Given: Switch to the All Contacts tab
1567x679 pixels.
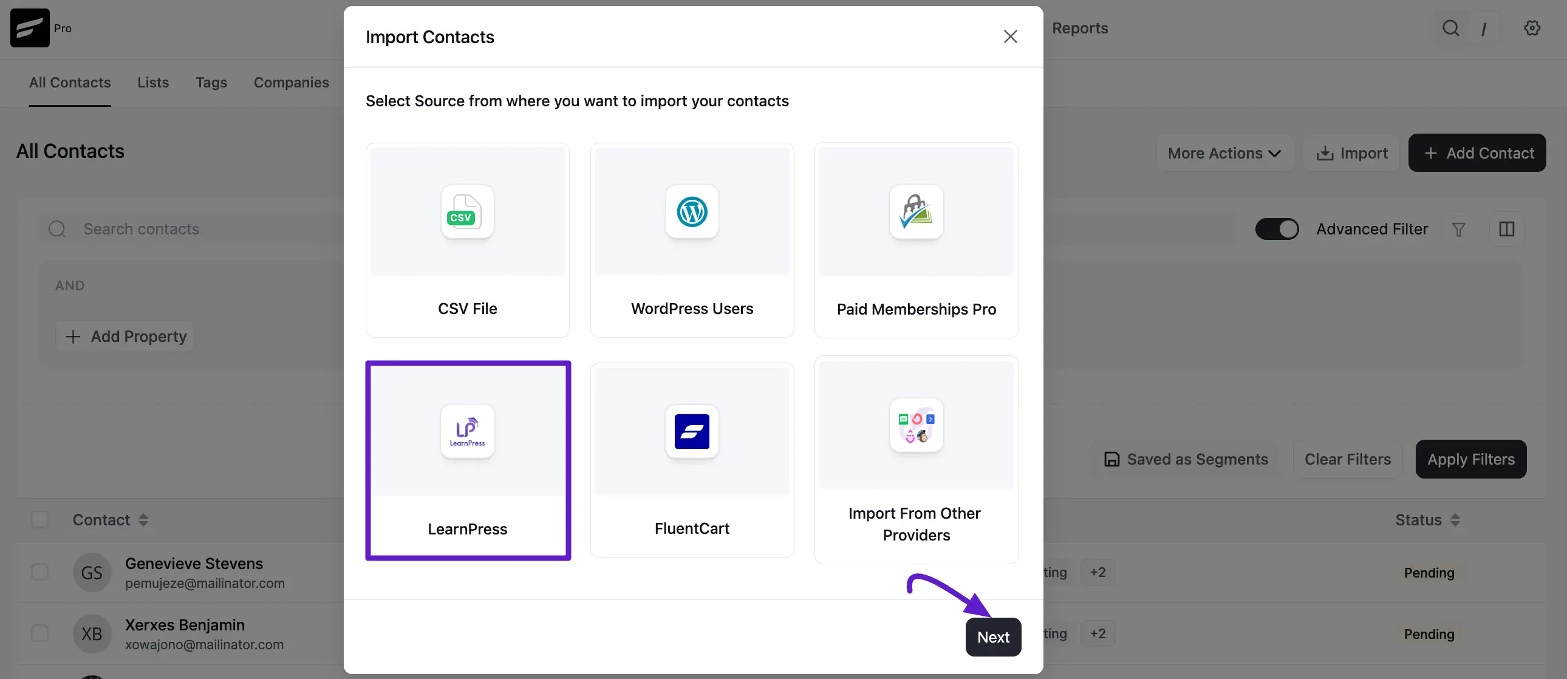Looking at the screenshot, I should coord(70,83).
